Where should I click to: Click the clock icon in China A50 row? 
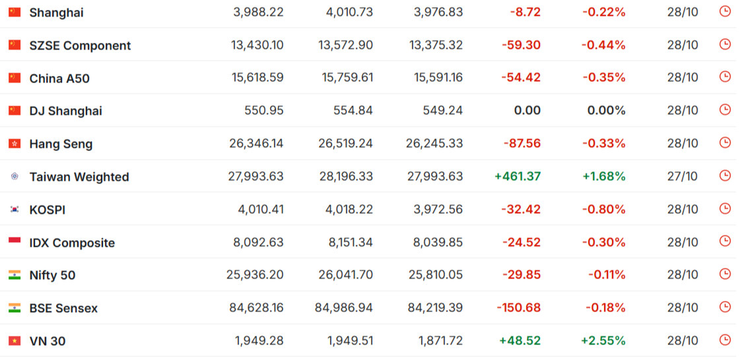(725, 77)
